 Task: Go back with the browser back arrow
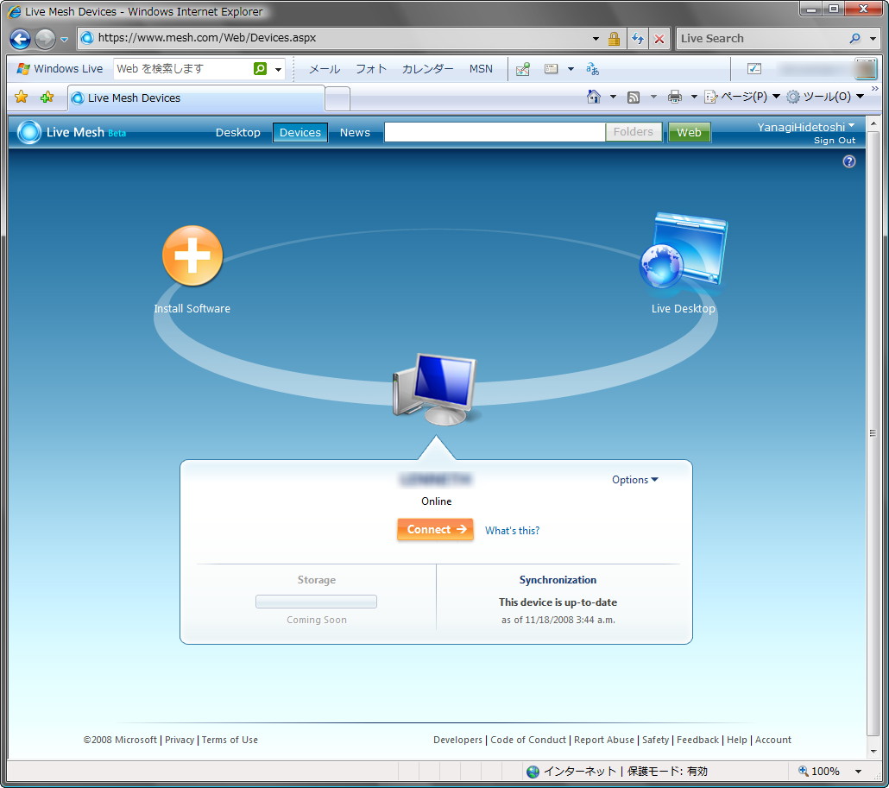(20, 39)
